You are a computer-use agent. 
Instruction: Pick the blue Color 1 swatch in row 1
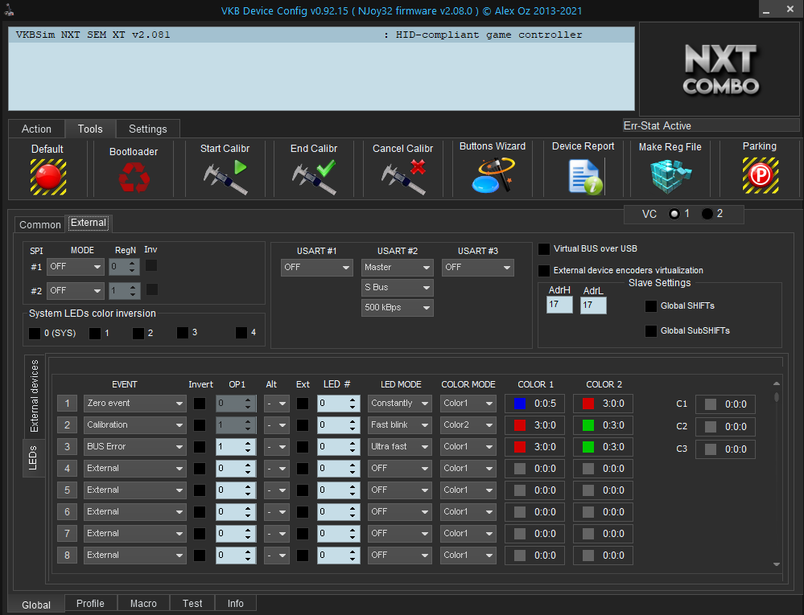[x=520, y=404]
